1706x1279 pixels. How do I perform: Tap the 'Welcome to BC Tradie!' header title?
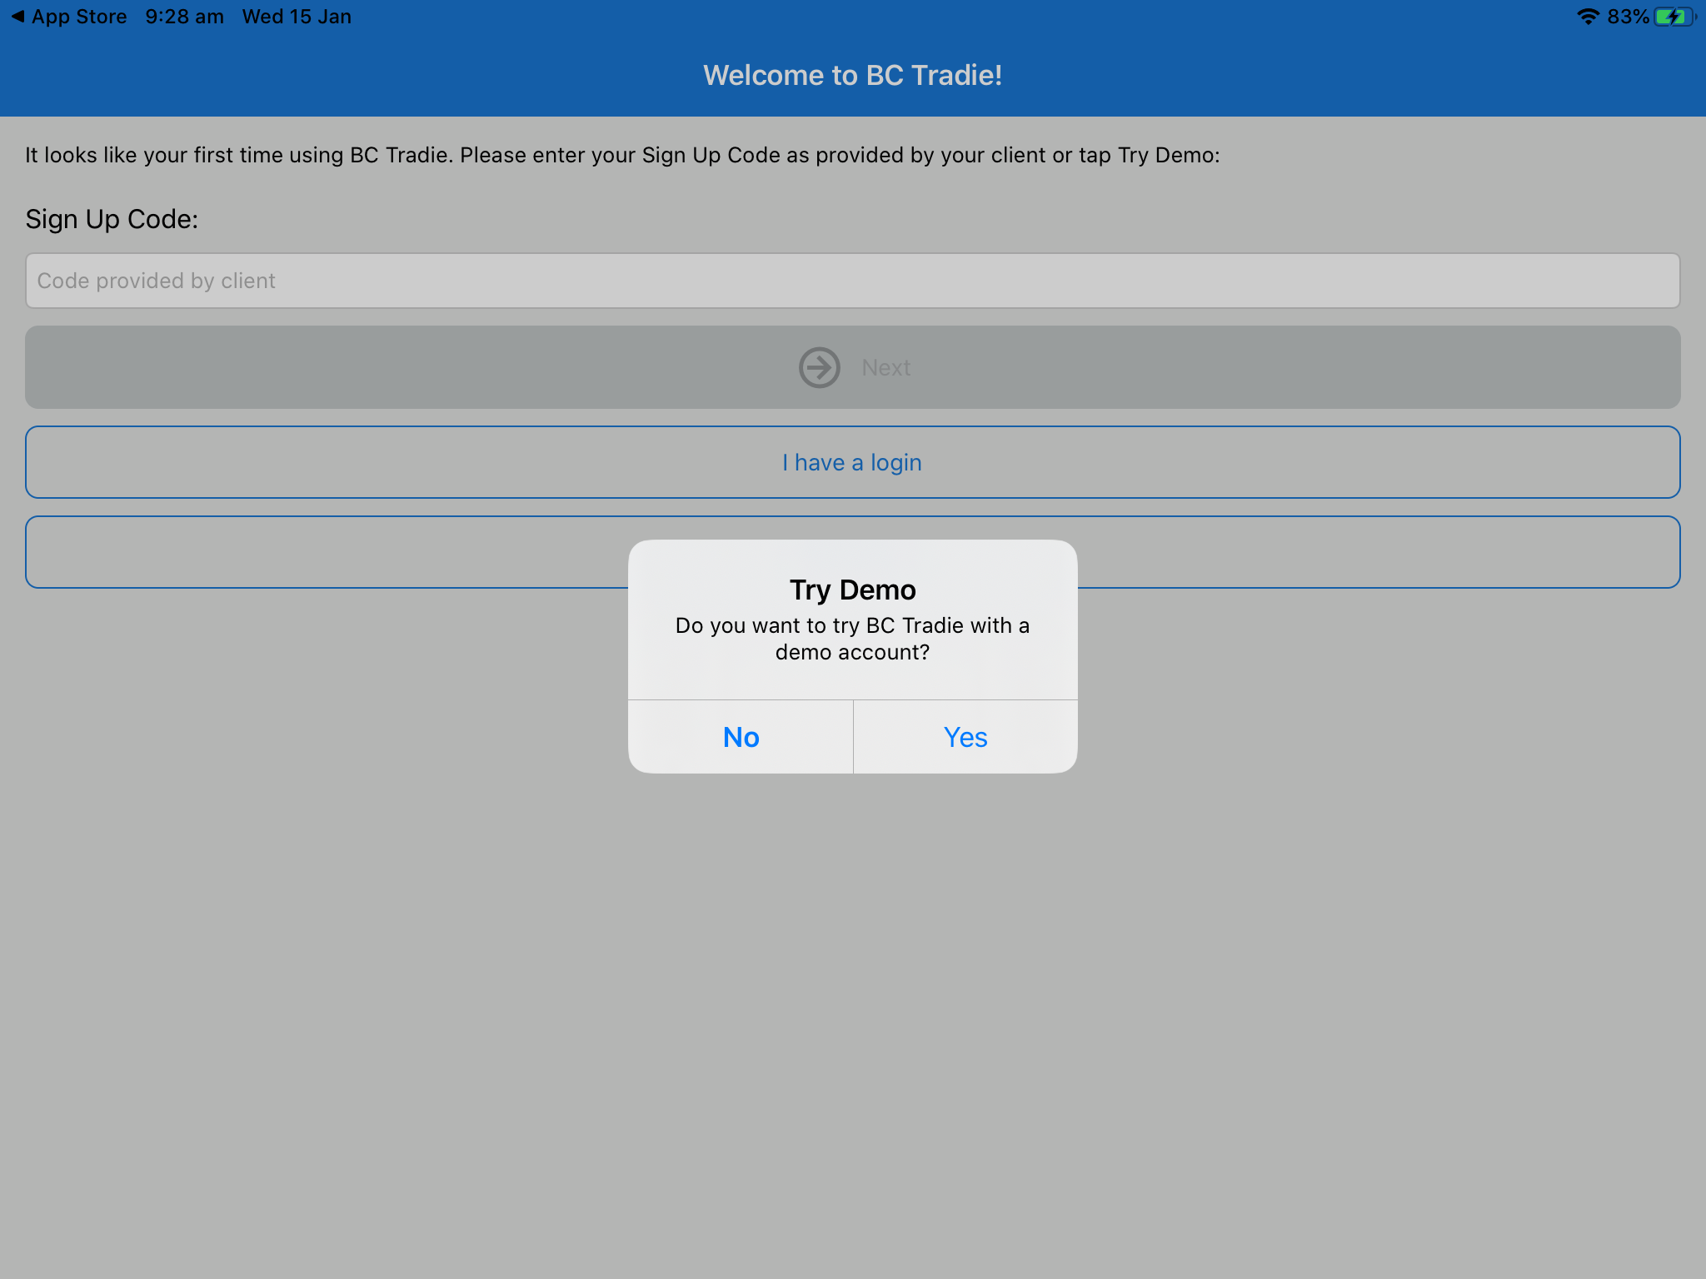[852, 75]
